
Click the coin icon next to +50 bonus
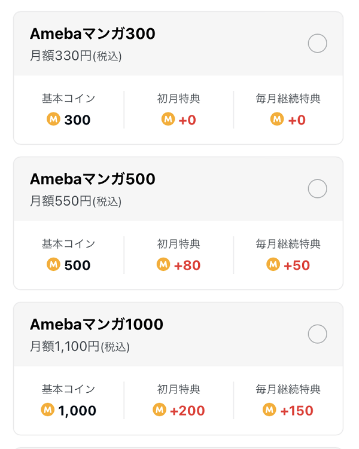coord(273,264)
